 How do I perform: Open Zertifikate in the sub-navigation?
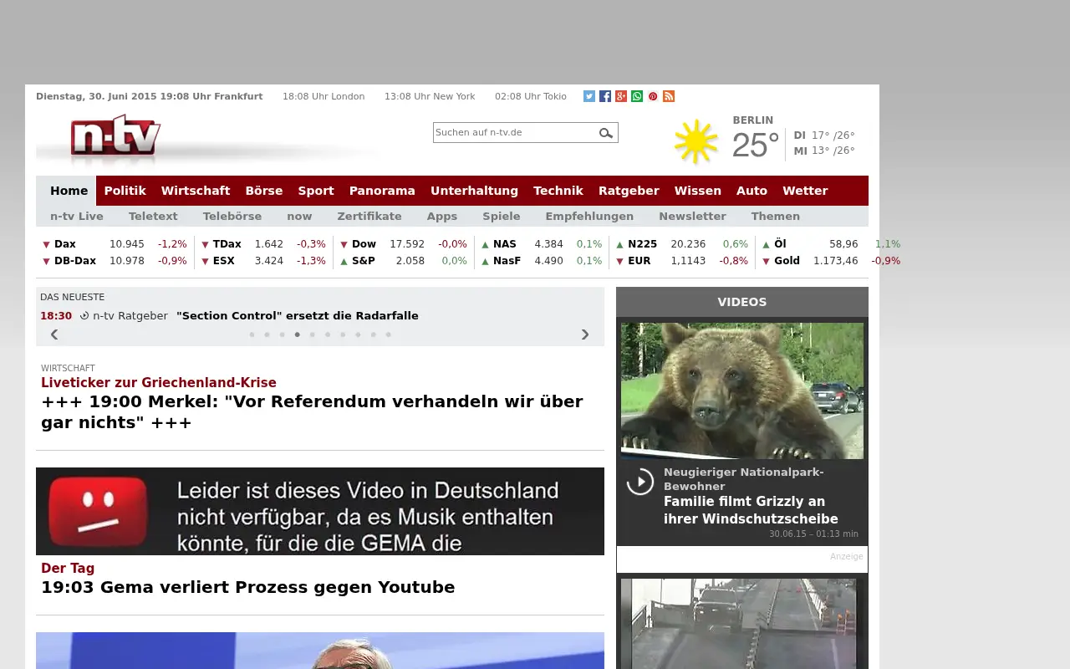(x=369, y=216)
